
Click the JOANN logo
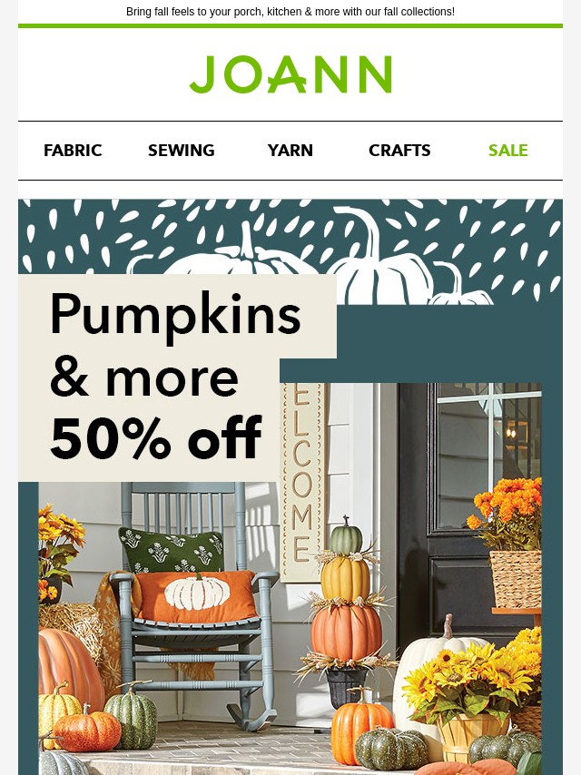tap(290, 74)
